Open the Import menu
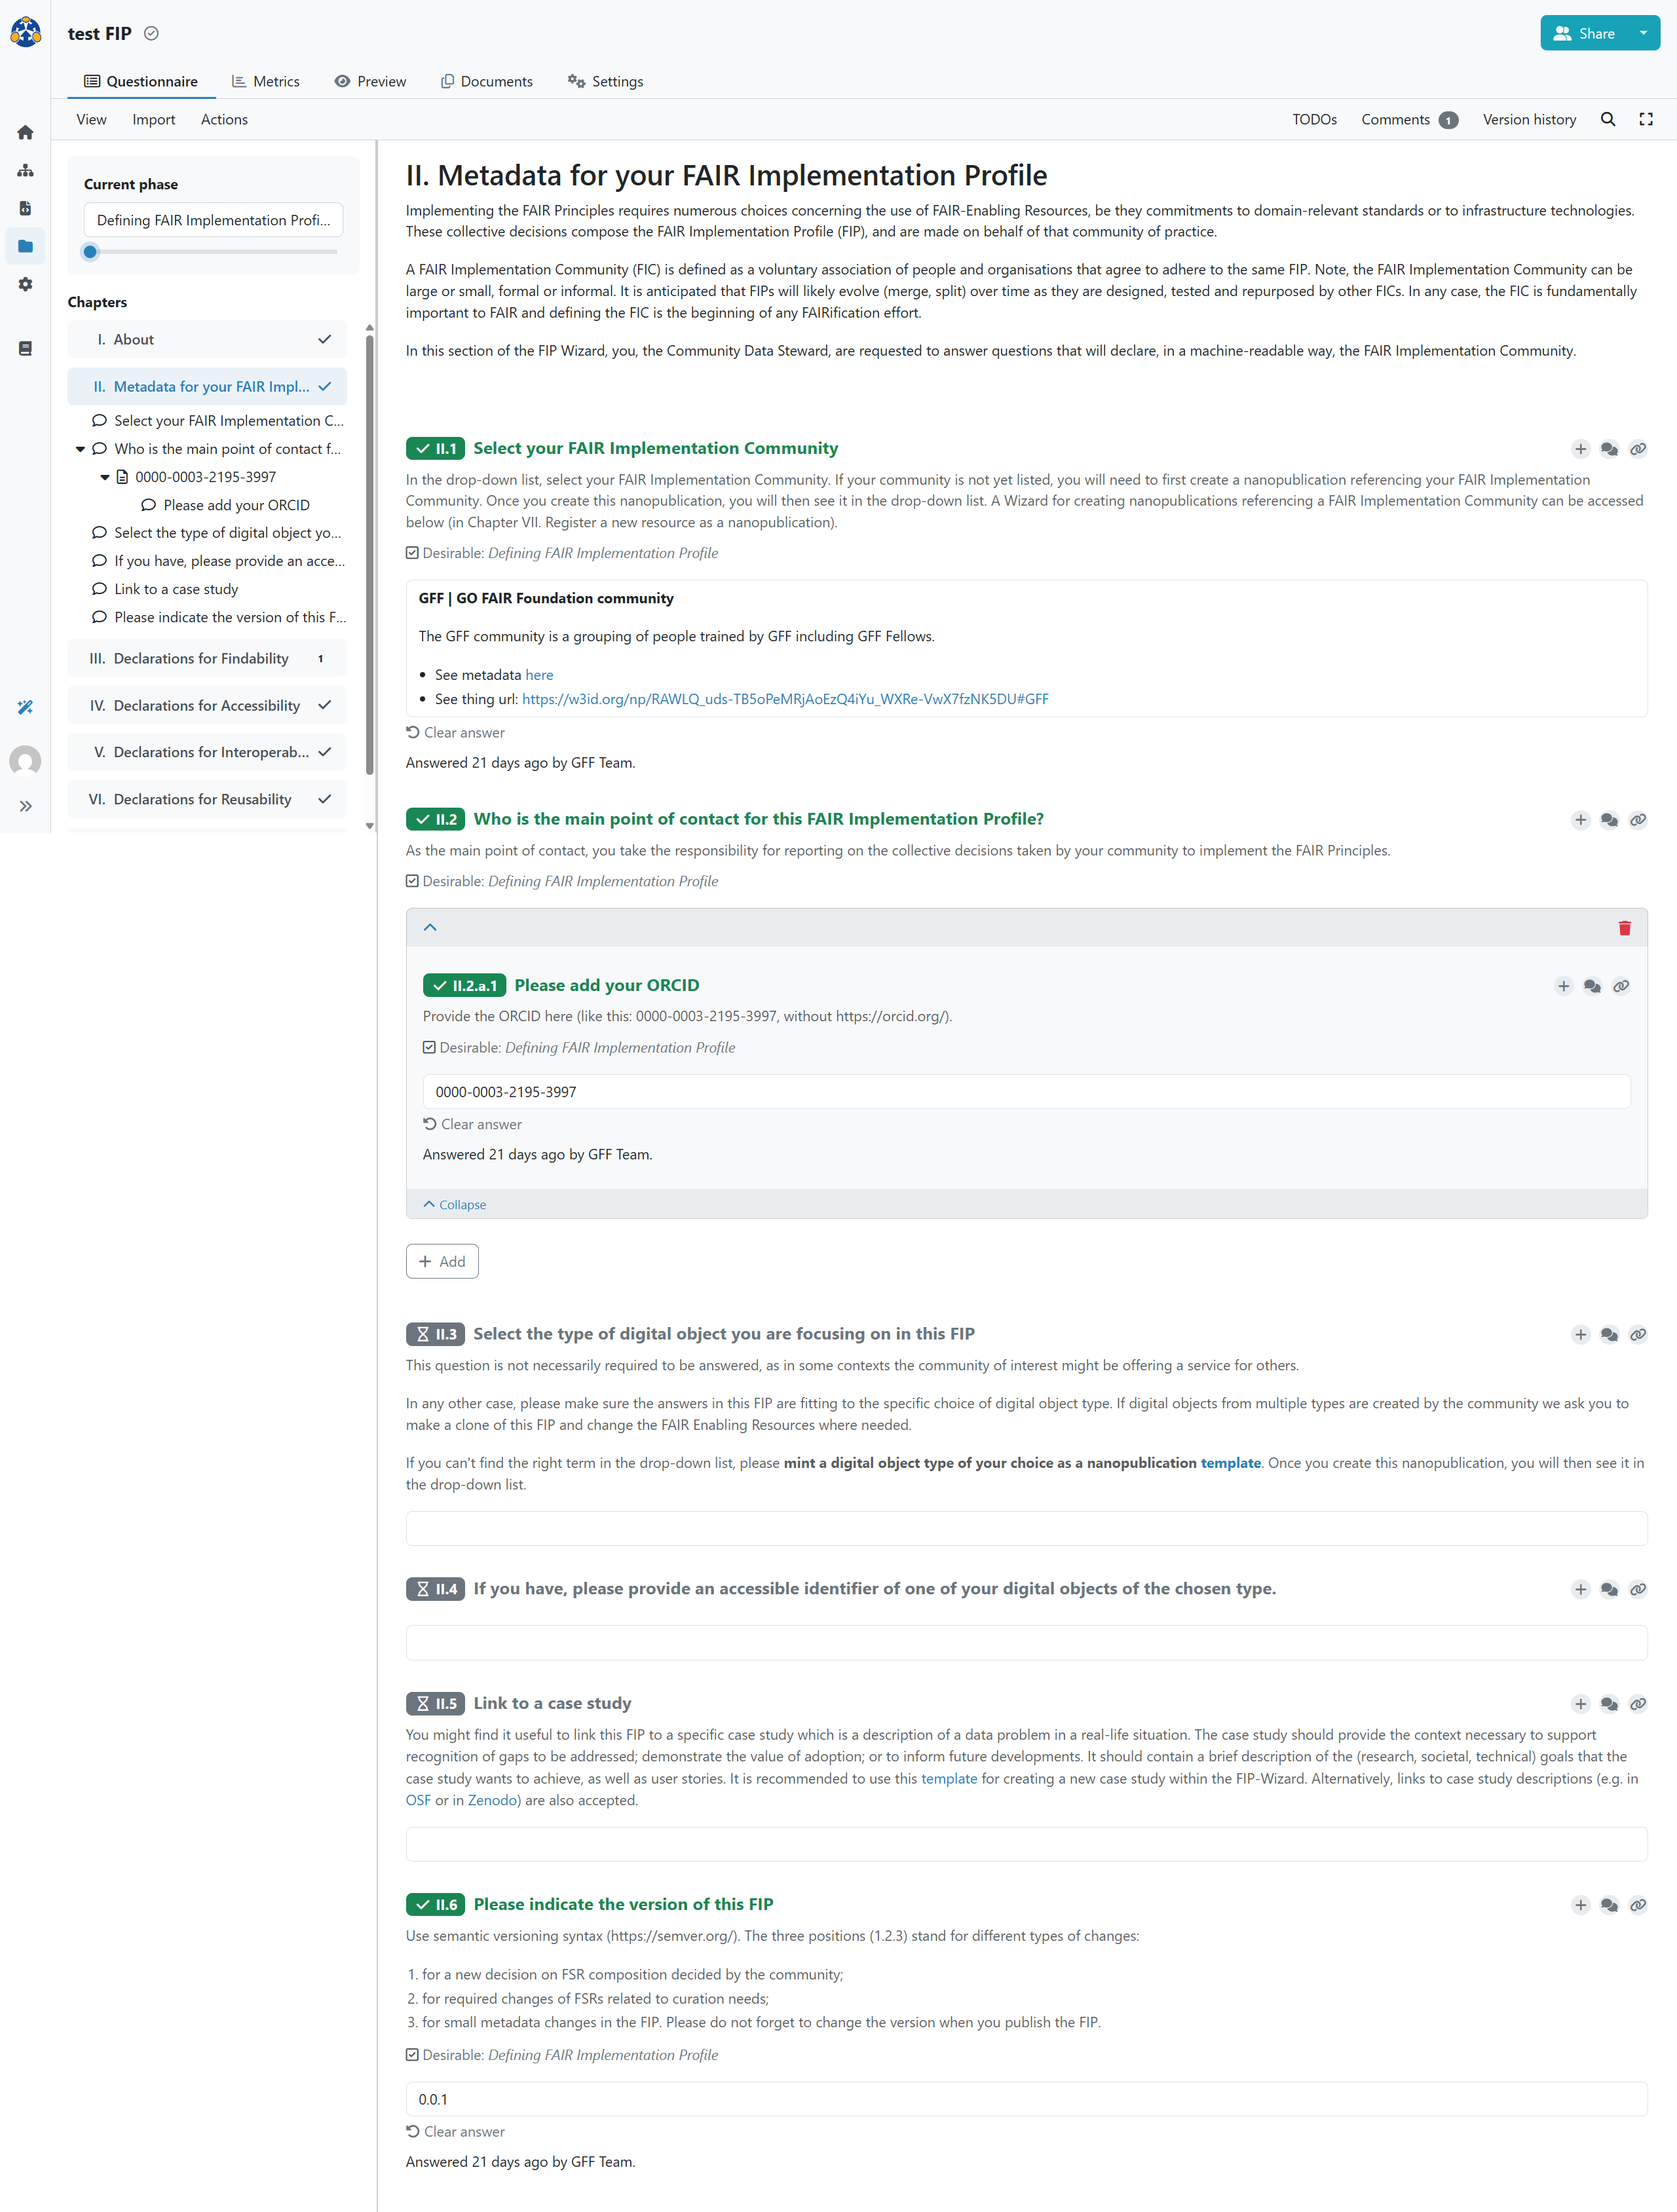The height and width of the screenshot is (2212, 1677). point(153,119)
